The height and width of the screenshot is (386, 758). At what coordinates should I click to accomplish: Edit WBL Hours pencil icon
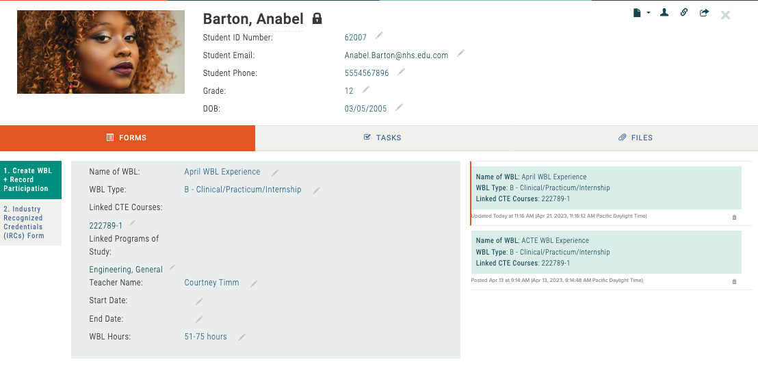[241, 337]
